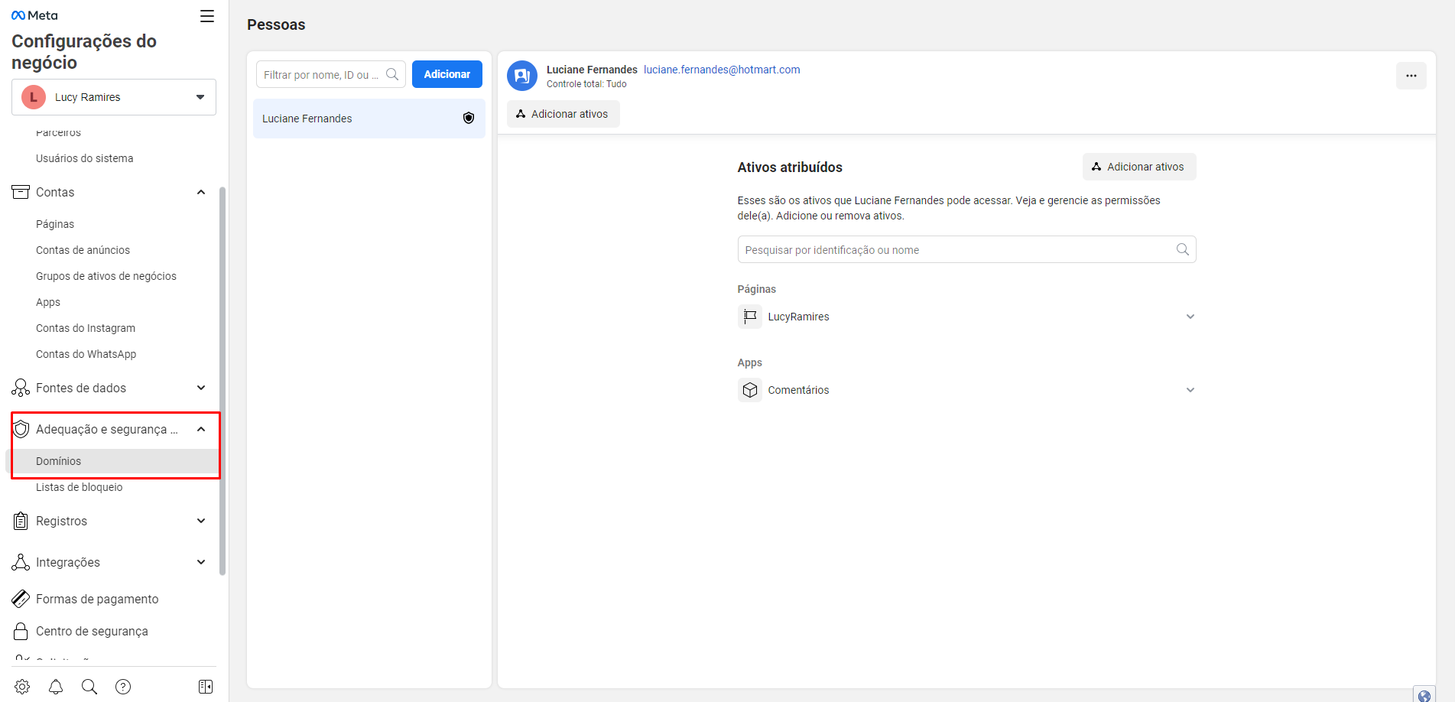
Task: Toggle the sidebar collapse panel icon
Action: pos(206,687)
